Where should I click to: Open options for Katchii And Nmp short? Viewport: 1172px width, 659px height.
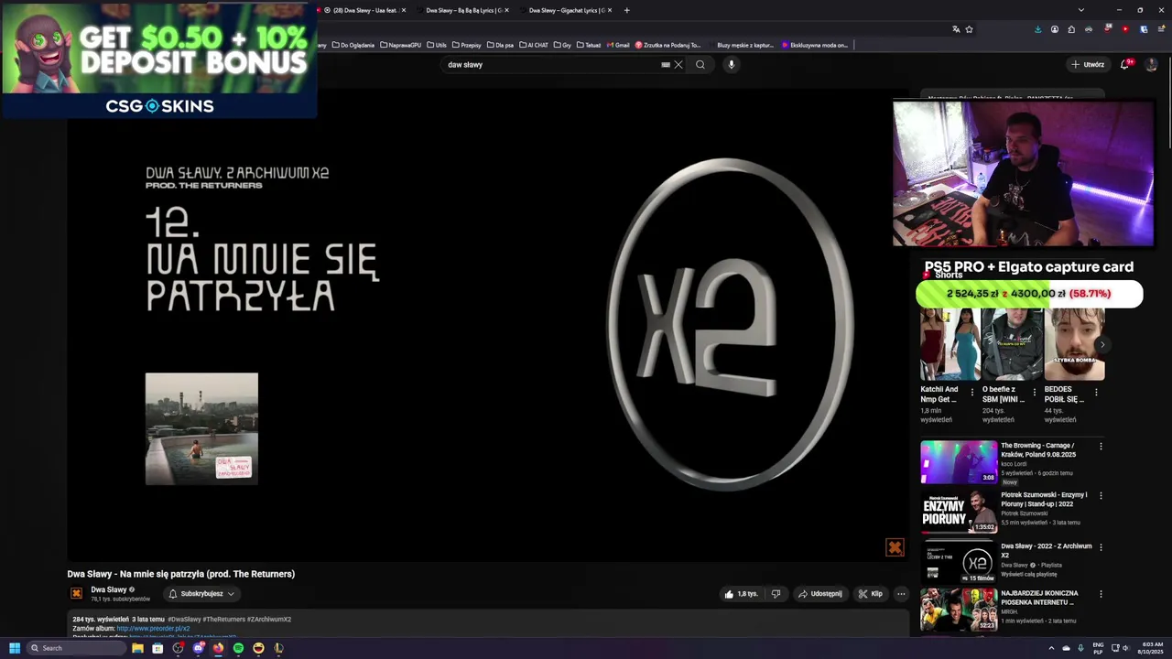972,393
